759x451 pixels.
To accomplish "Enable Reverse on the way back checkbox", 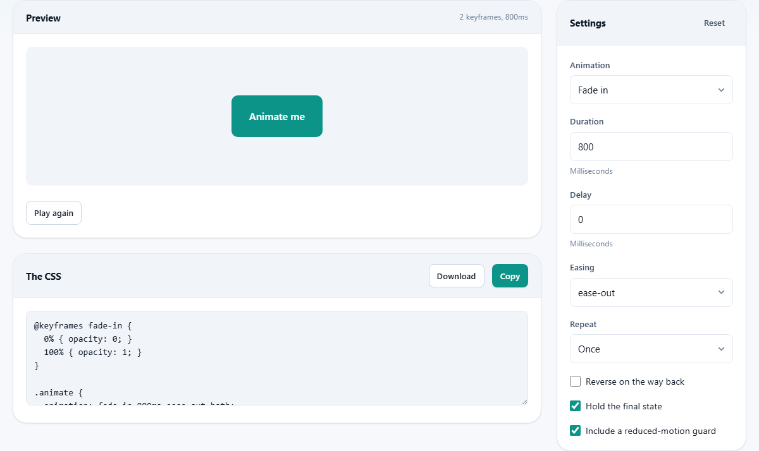I will coord(576,382).
